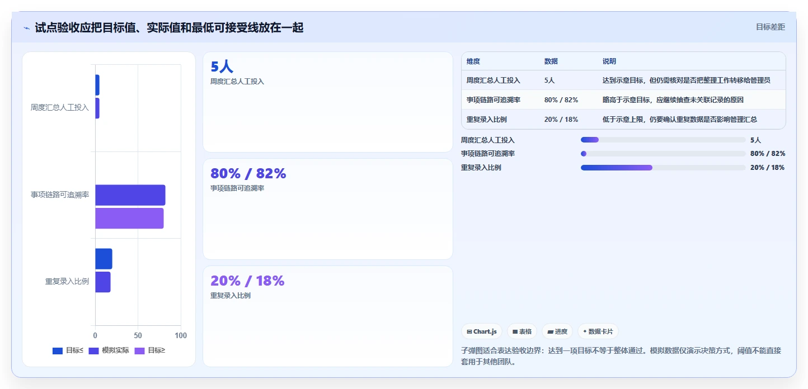Click the spark icon beside the title
This screenshot has height=389, width=808.
click(27, 28)
